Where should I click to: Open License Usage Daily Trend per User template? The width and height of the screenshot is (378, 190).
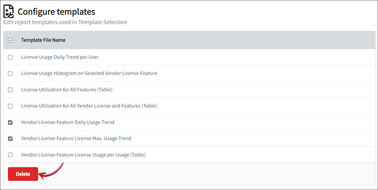tap(60, 57)
